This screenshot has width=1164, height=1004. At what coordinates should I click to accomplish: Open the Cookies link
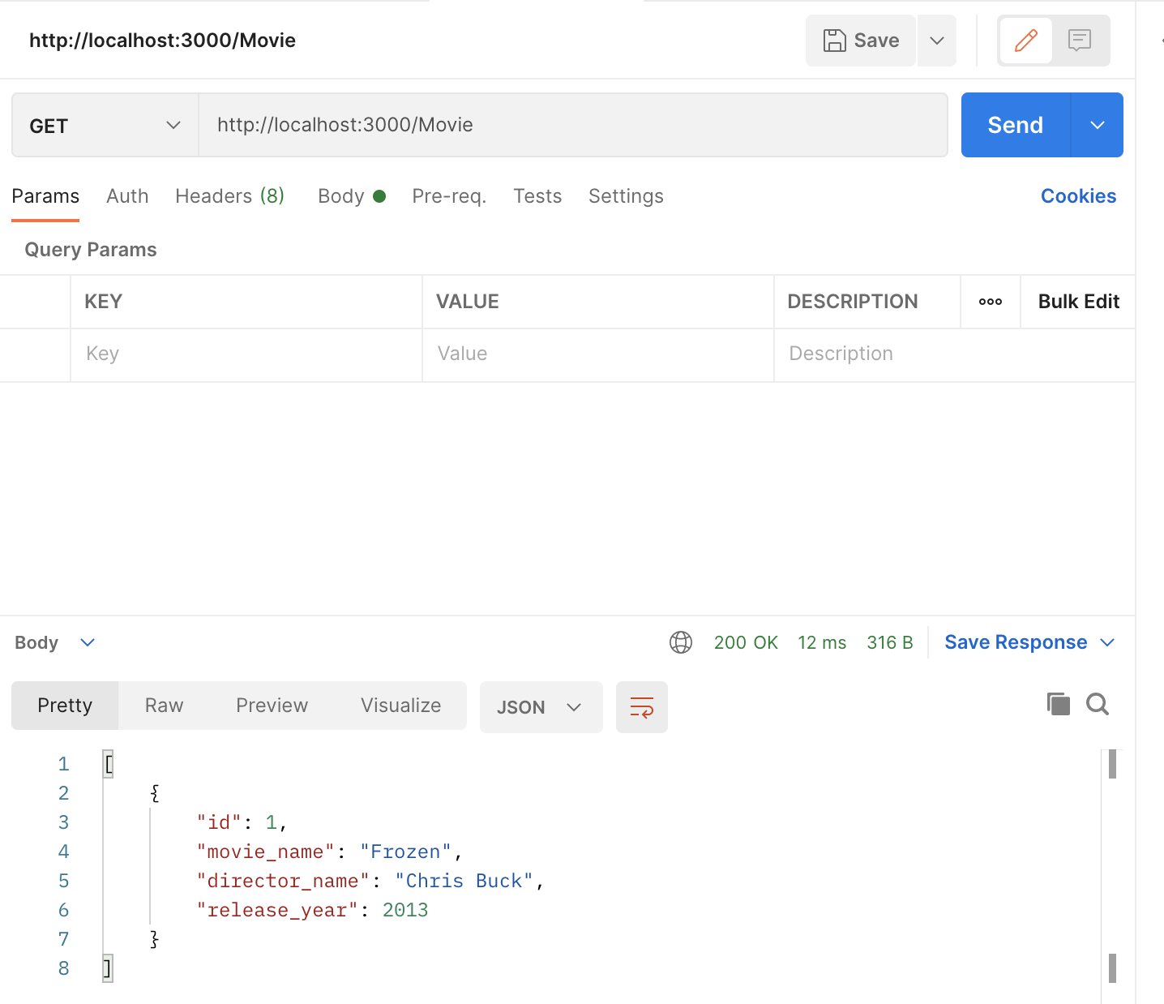1078,196
